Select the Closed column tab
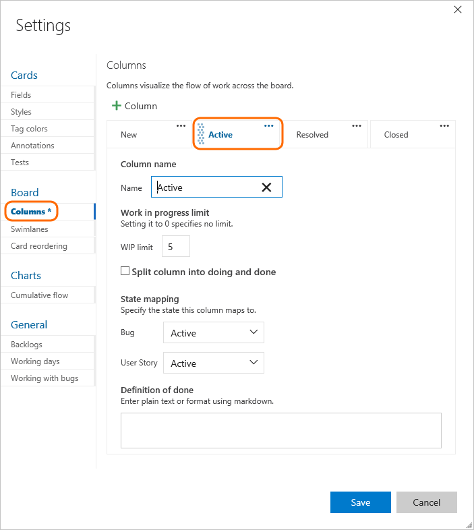This screenshot has height=530, width=474. click(x=396, y=135)
